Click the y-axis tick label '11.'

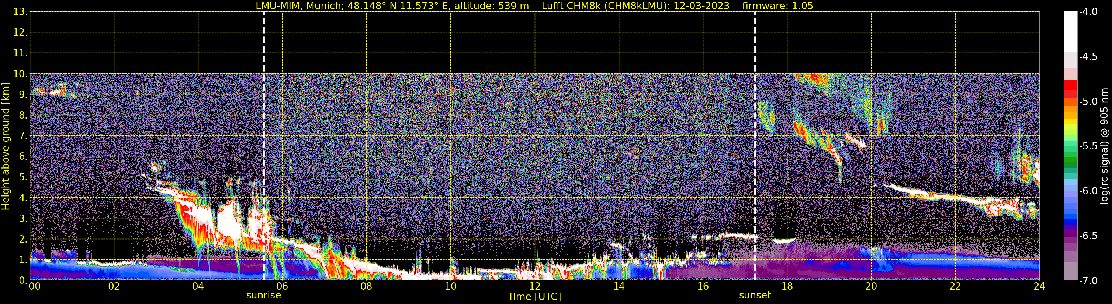pyautogui.click(x=20, y=53)
